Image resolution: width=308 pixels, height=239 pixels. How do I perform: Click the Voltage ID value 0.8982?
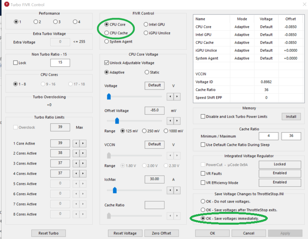(266, 82)
